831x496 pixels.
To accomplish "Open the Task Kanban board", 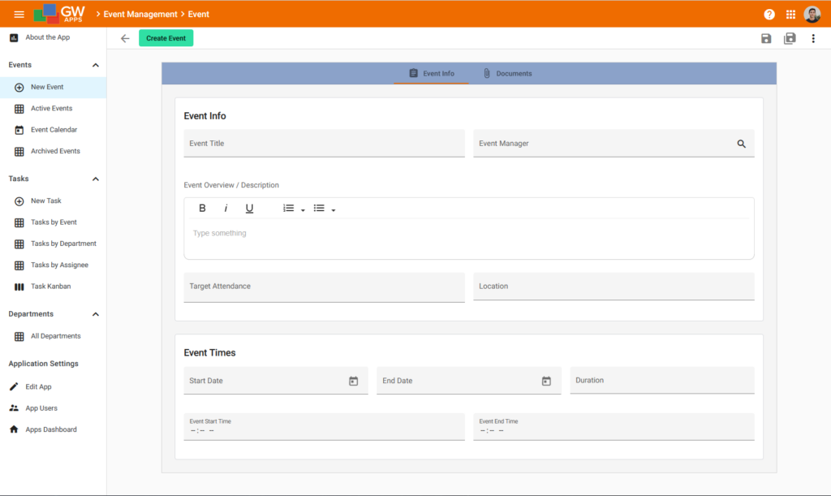I will (x=53, y=287).
